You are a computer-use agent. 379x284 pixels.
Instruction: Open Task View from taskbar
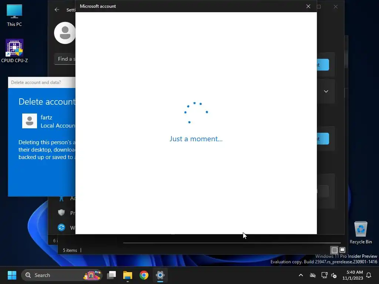pyautogui.click(x=111, y=275)
